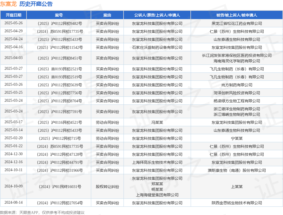Click the date 2025-03-17

[x=14, y=122]
